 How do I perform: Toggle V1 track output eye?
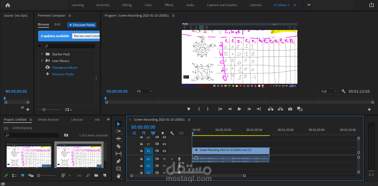[x=164, y=151]
